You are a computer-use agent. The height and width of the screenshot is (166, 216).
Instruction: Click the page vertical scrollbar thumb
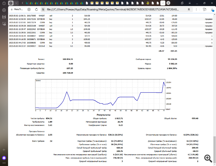[x=214, y=150]
